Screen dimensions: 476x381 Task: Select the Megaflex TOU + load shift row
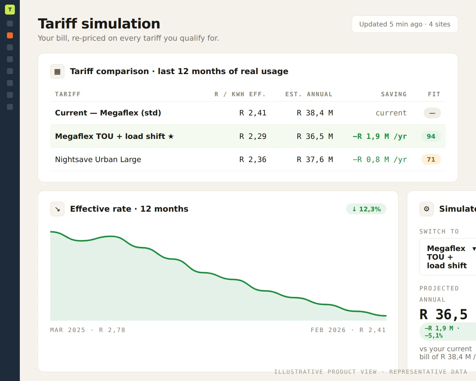pos(248,136)
